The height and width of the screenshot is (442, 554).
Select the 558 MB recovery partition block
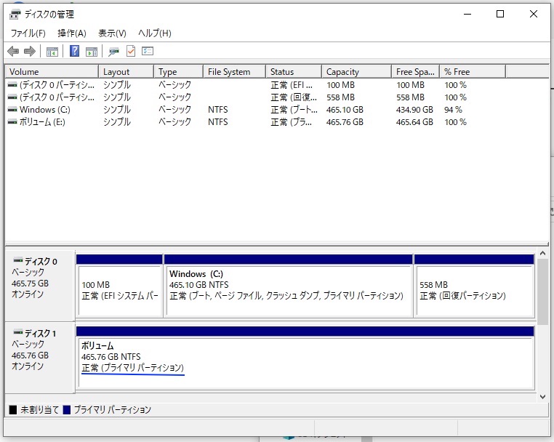click(474, 286)
